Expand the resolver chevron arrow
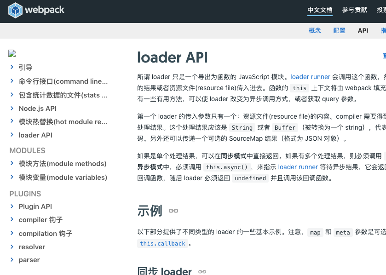 [12, 247]
